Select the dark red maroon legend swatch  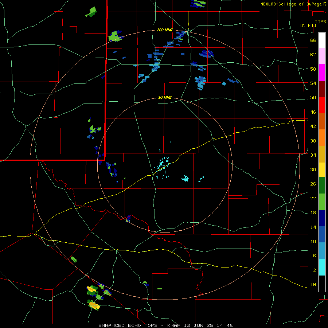coord(322,89)
